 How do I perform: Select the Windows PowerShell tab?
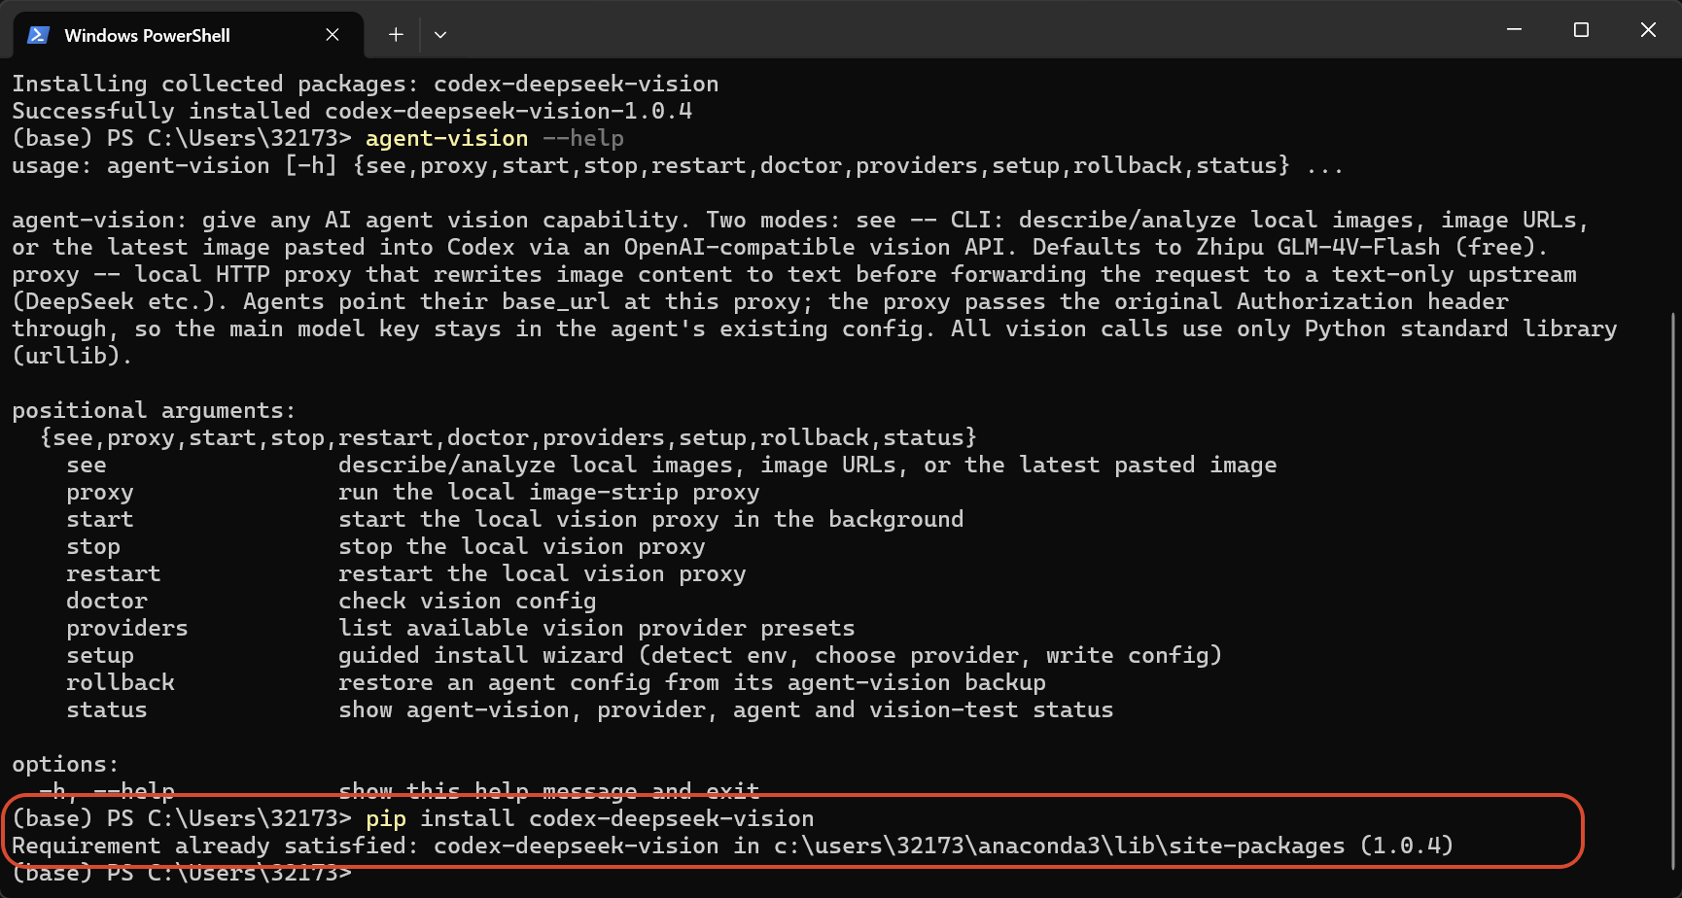tap(188, 35)
